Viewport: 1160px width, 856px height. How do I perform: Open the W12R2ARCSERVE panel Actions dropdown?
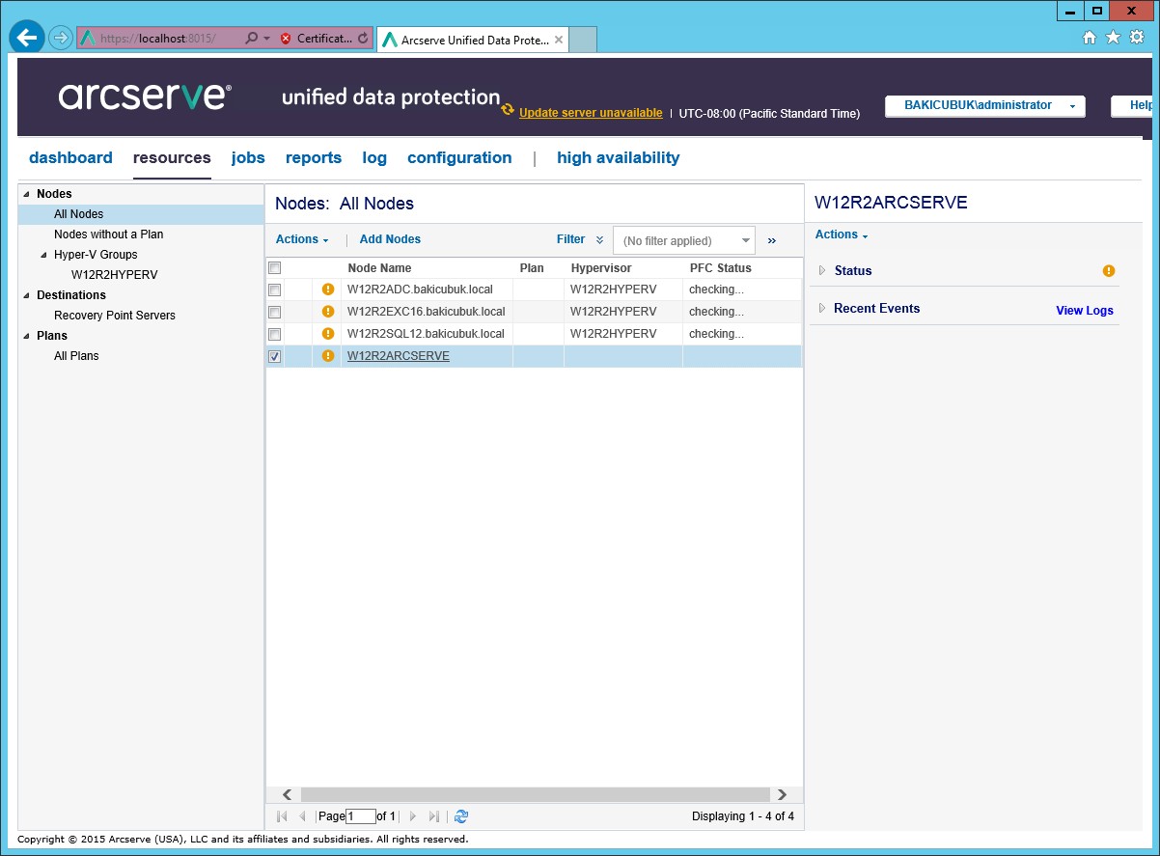[842, 235]
